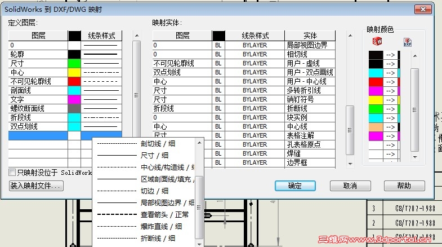The width and height of the screenshot is (442, 247).
Task: Select the 用户 - 虚线 entity cell
Action: (x=310, y=63)
